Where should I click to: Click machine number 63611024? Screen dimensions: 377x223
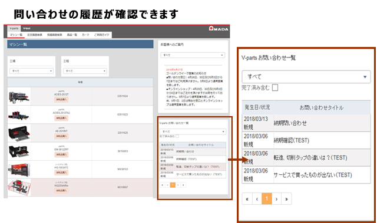[x=123, y=96]
